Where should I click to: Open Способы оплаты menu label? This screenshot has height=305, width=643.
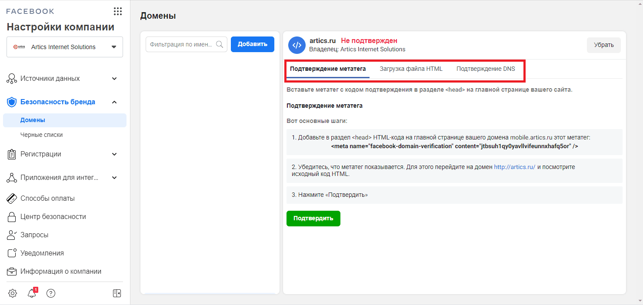tap(47, 199)
